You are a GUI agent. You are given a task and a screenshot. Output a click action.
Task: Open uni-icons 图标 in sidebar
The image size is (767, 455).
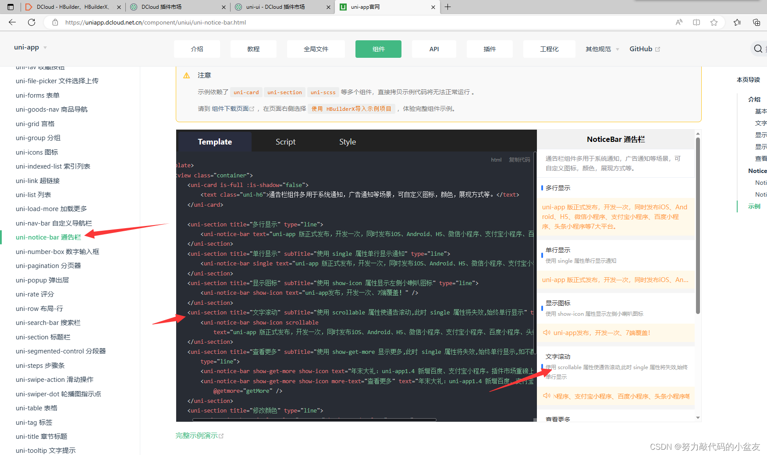click(37, 152)
